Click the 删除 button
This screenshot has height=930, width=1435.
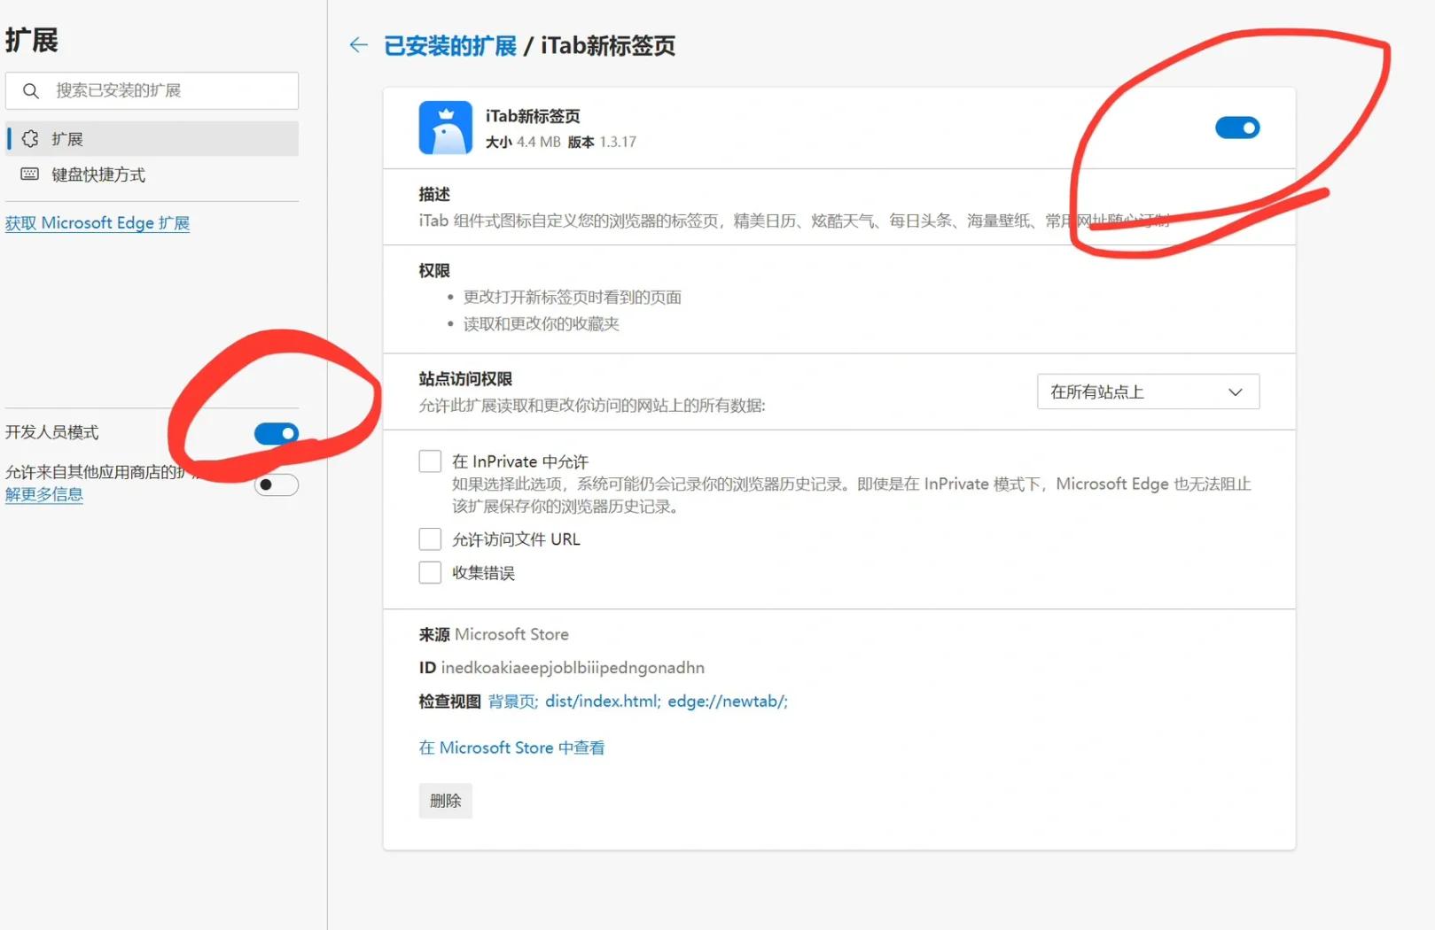coord(445,800)
